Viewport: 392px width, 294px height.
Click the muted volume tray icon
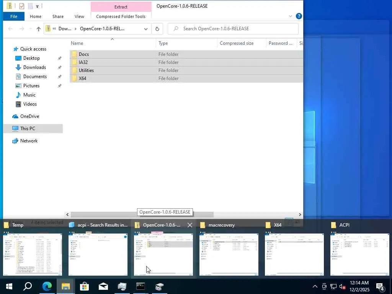click(342, 286)
